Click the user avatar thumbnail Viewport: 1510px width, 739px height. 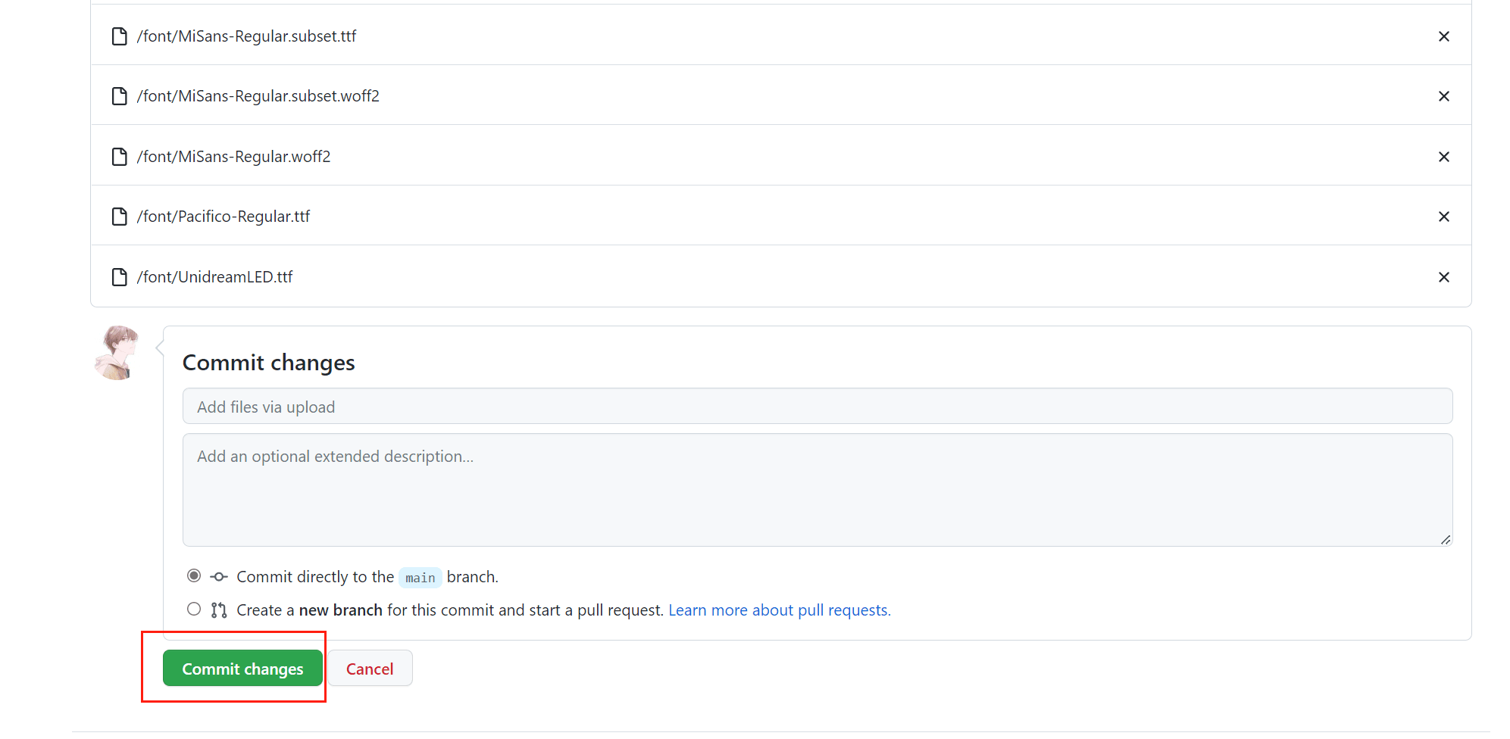[x=117, y=353]
